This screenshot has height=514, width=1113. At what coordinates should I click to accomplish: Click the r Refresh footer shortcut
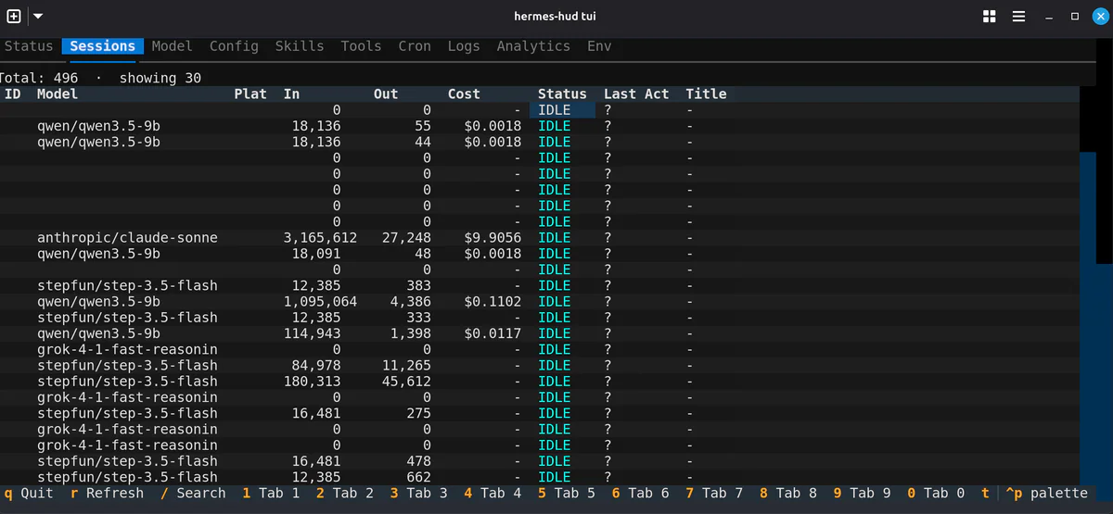point(107,494)
